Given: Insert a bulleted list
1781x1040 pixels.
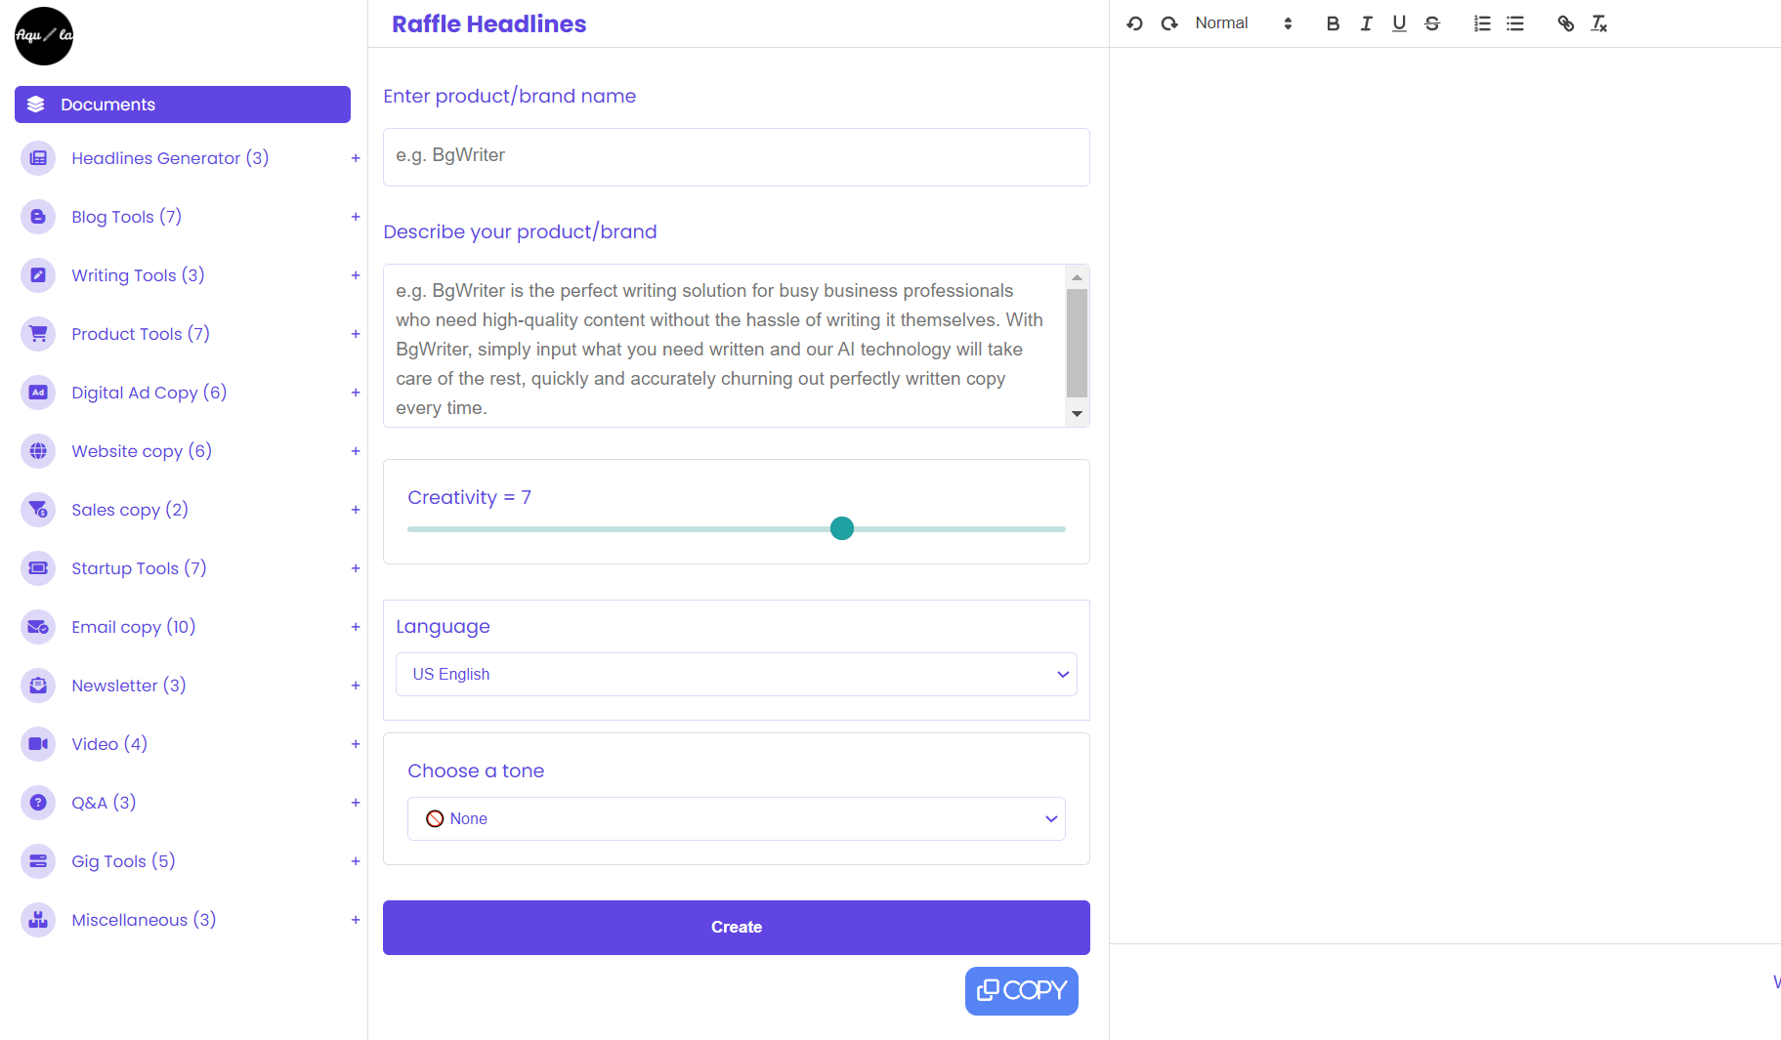Looking at the screenshot, I should [1515, 23].
